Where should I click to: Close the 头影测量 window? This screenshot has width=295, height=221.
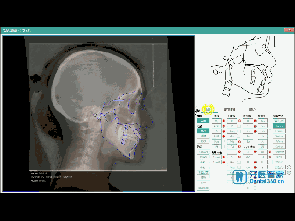pyautogui.click(x=289, y=30)
